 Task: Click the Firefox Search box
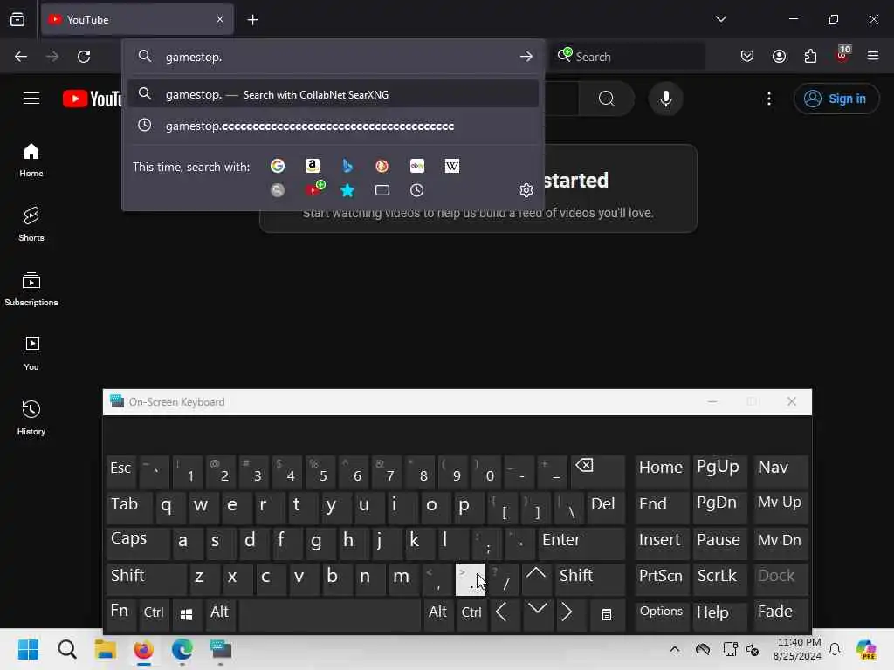tap(627, 57)
